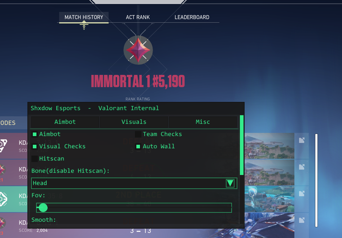
Task: Open the Misc tab in the overlay
Action: [x=203, y=122]
